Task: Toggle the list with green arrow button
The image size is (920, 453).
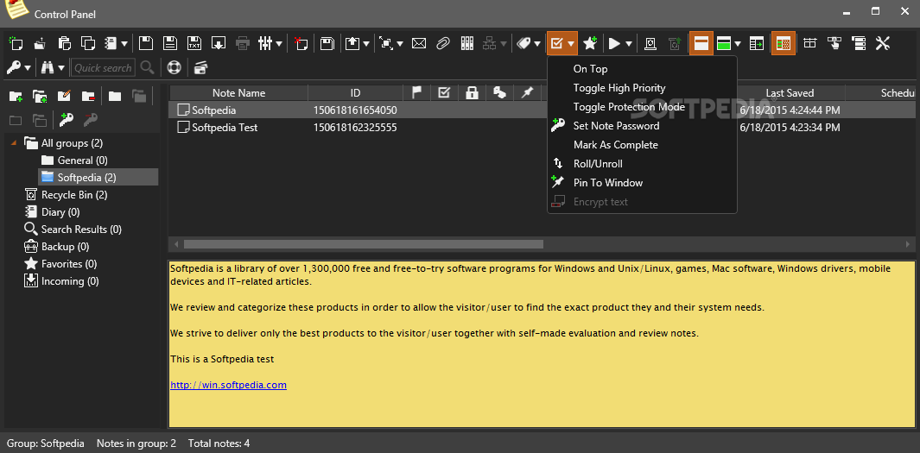Action: pyautogui.click(x=757, y=43)
